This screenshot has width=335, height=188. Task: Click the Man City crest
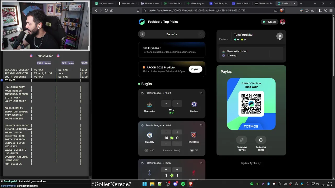pos(149,135)
